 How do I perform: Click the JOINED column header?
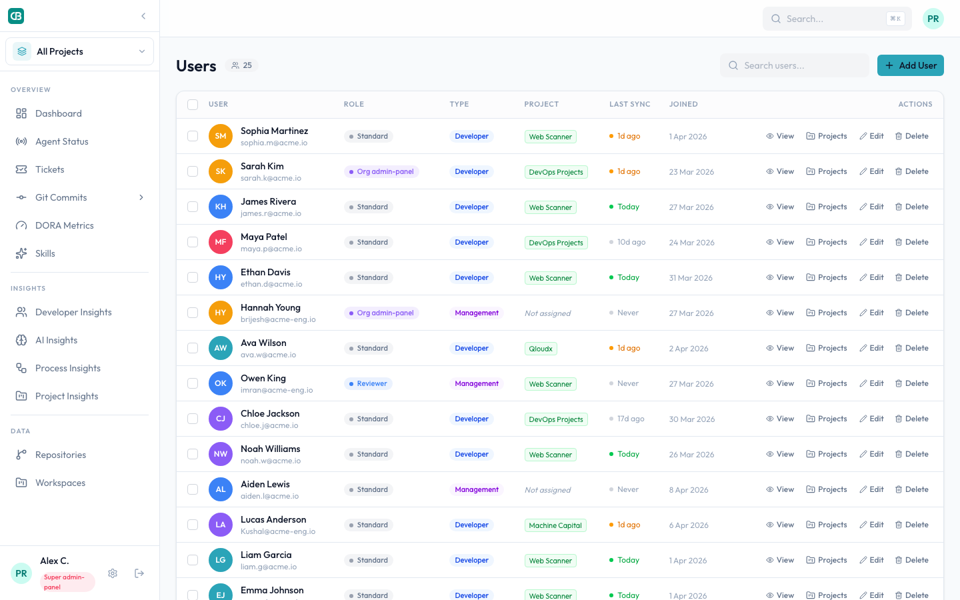[683, 105]
